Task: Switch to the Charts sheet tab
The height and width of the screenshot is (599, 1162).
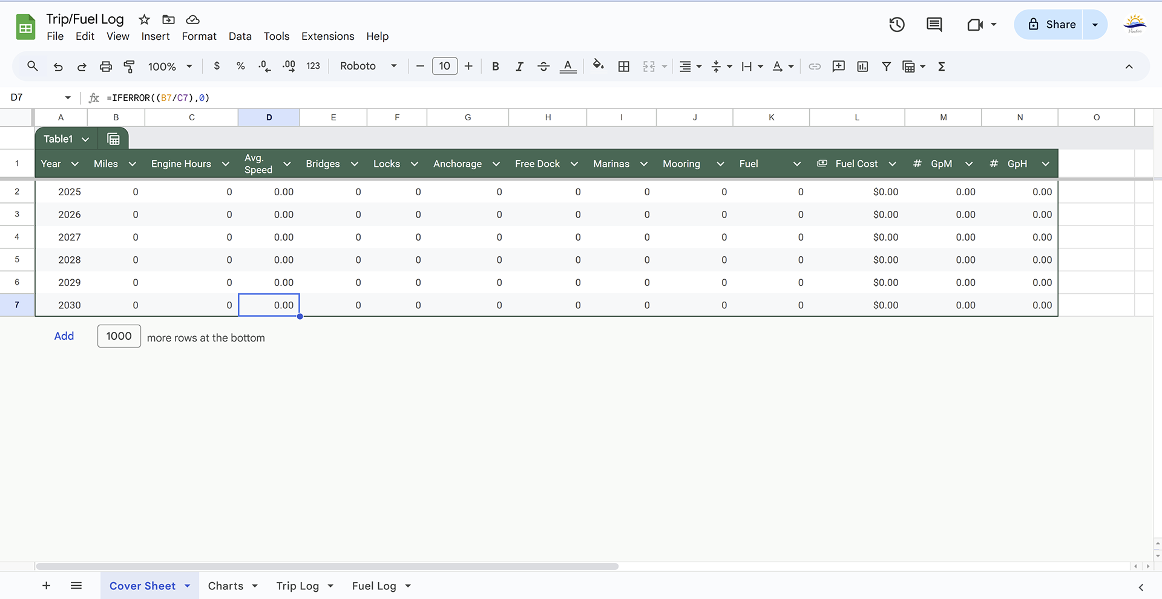Action: (226, 586)
